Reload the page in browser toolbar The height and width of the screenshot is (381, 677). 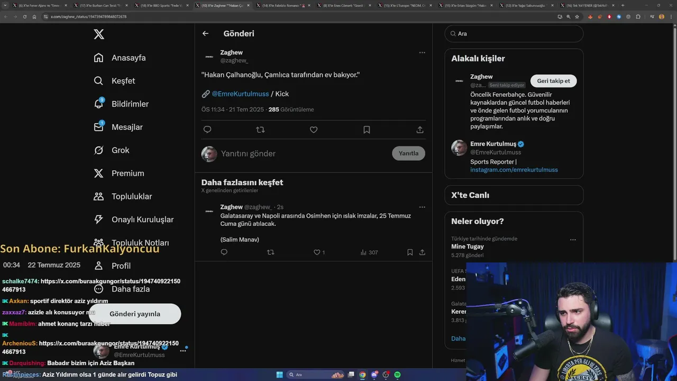24,16
